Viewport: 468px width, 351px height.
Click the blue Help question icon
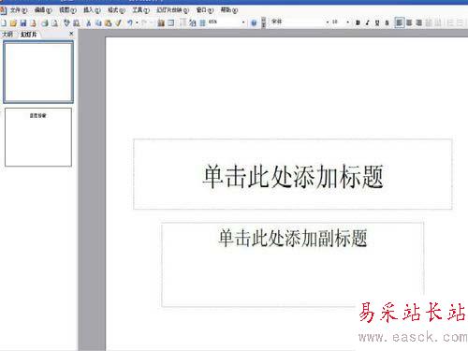point(254,22)
